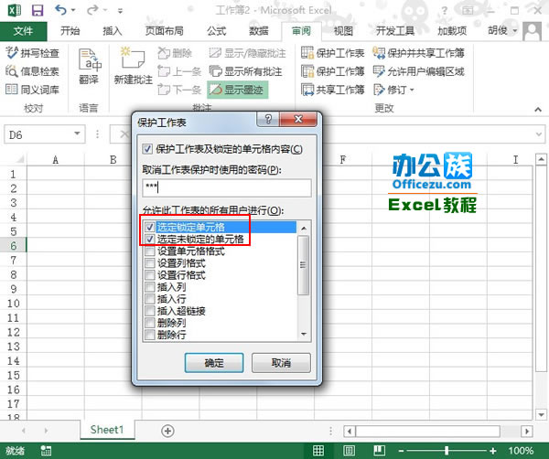This screenshot has width=549, height=459.
Task: Uncheck 选定锁定单元格 checkbox
Action: click(150, 227)
